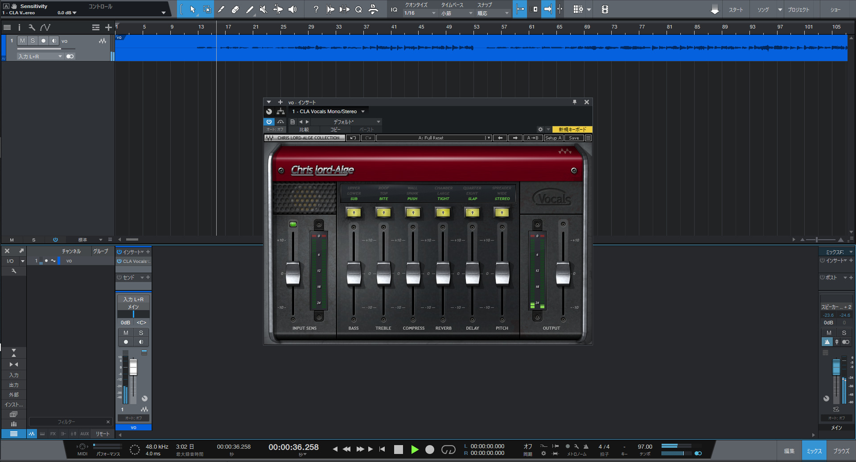Click the INPUT SENS fader handle
The height and width of the screenshot is (462, 856).
click(293, 273)
